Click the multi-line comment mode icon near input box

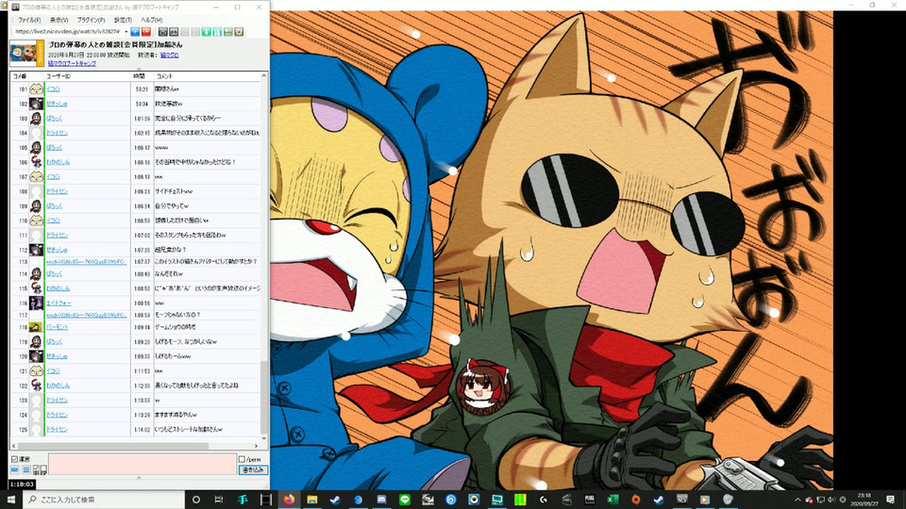26,470
